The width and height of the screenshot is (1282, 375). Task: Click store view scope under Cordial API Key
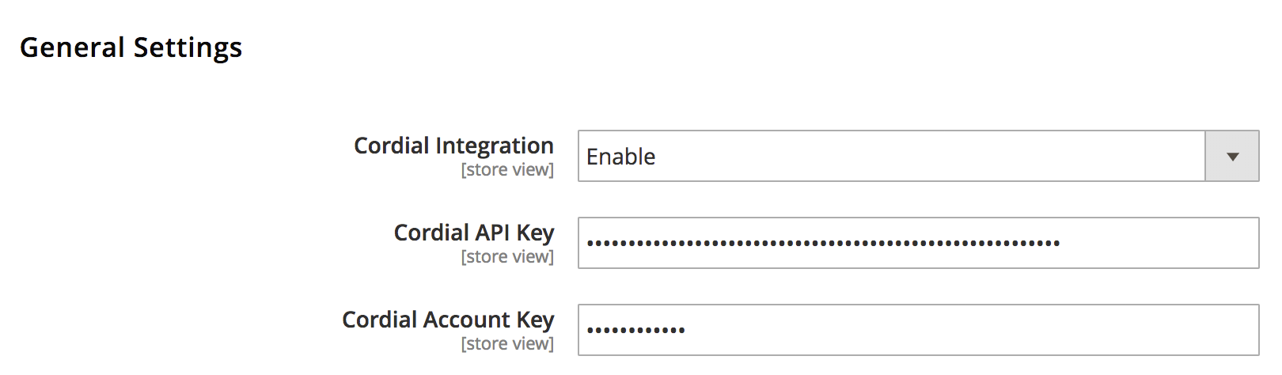(507, 256)
